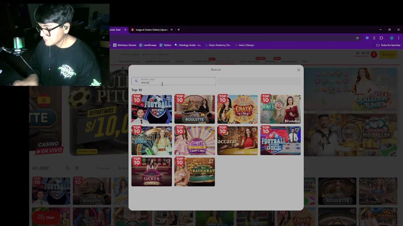Click the magnifier icon in search field

(x=136, y=81)
